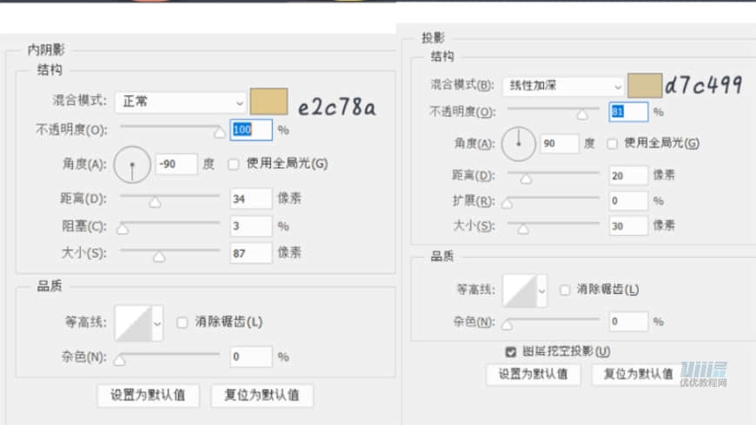
Task: Click the Inner Shadow angle dial
Action: click(x=132, y=163)
